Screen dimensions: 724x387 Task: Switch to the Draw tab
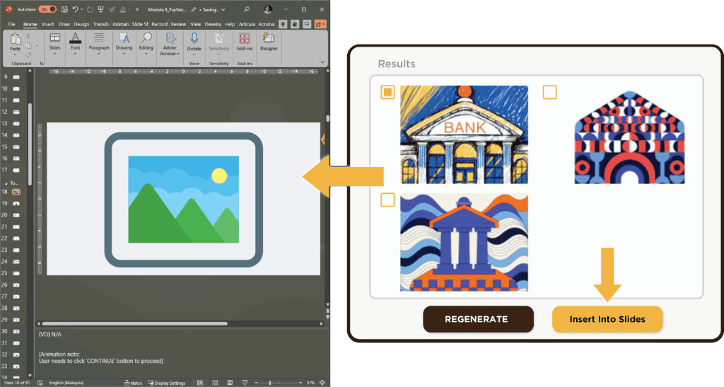pos(64,24)
